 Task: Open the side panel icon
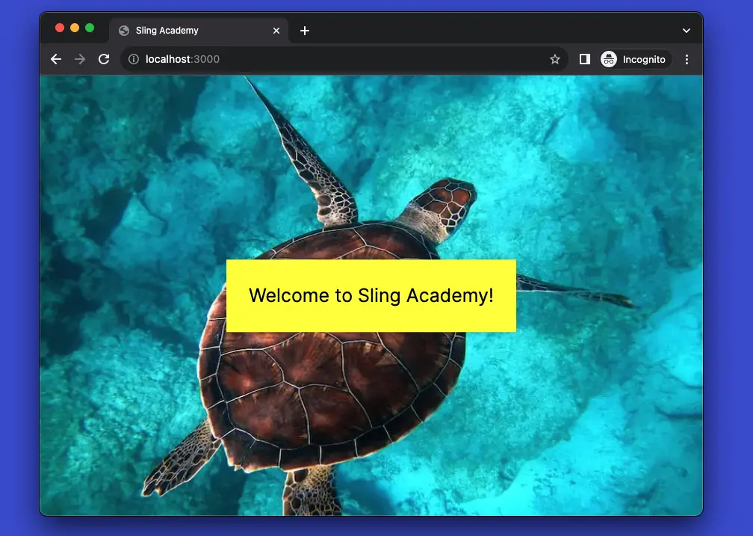584,59
